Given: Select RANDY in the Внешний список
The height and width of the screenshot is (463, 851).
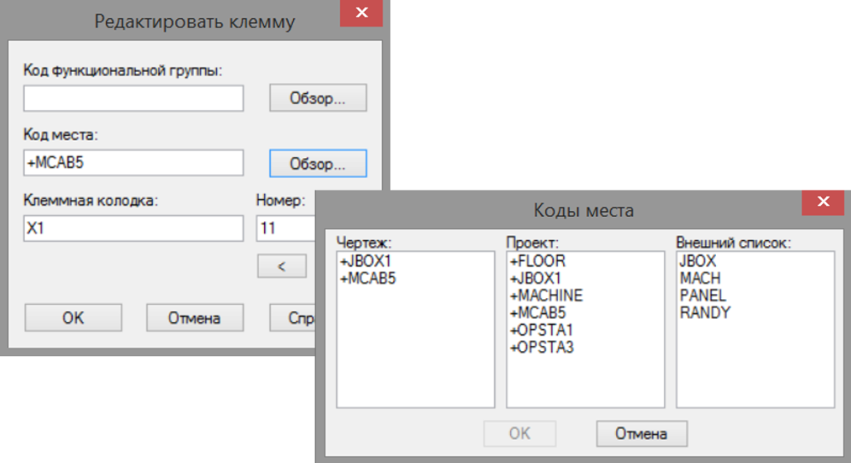Looking at the screenshot, I should pos(705,313).
